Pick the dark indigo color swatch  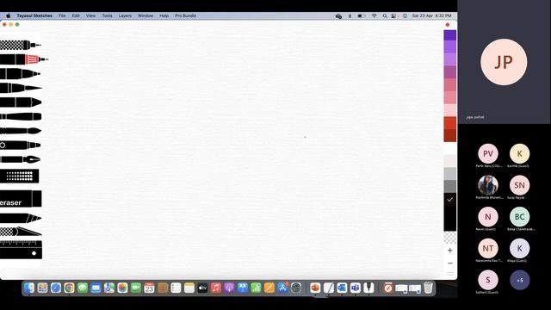tap(449, 35)
